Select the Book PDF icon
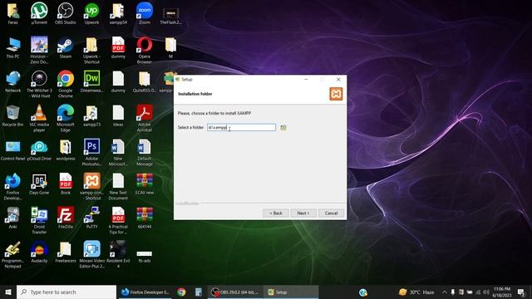The height and width of the screenshot is (299, 532). (x=66, y=184)
